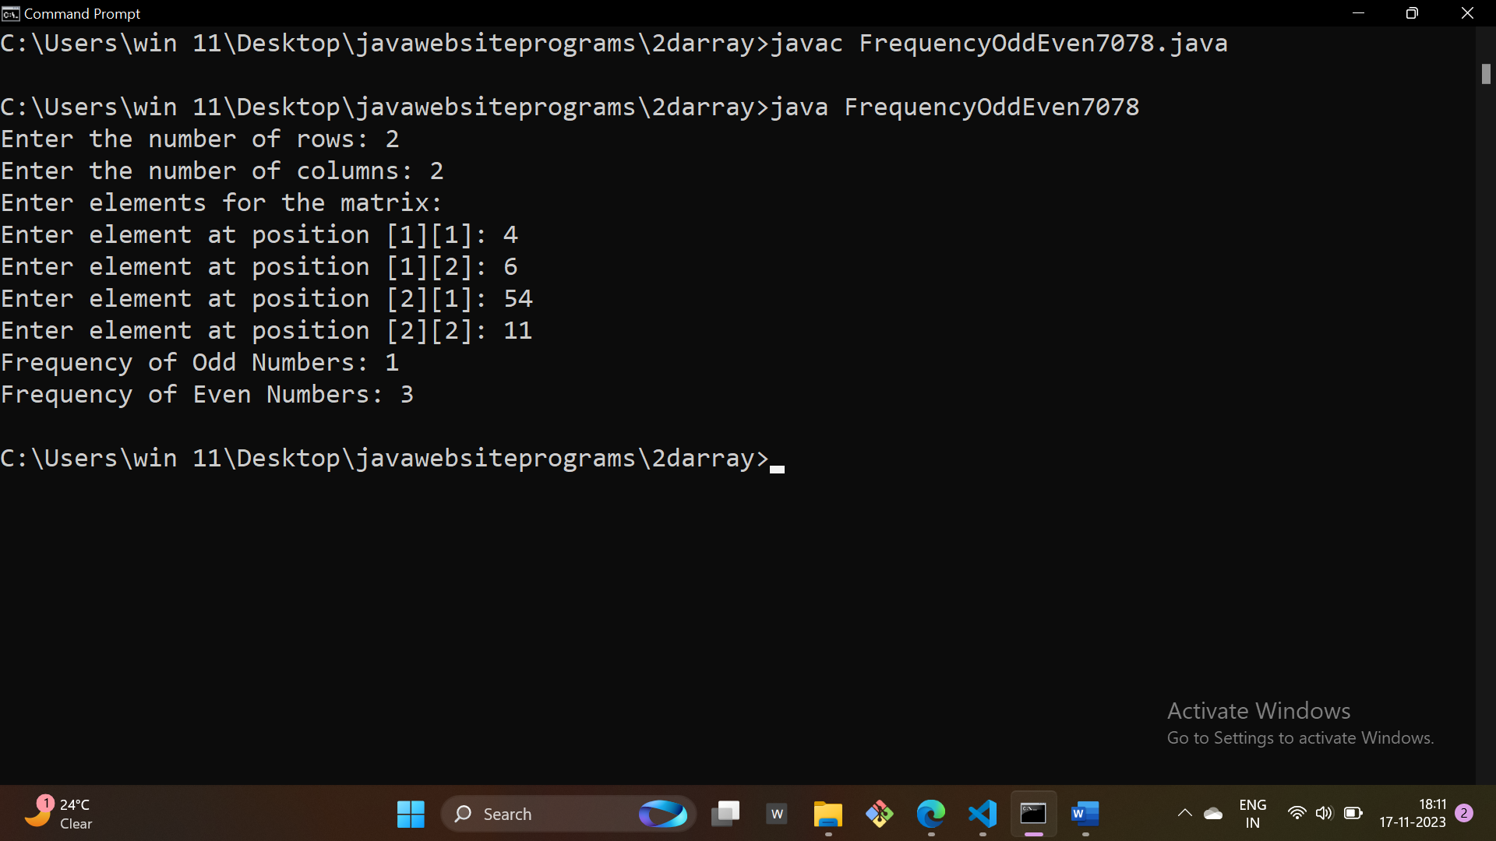Click the taskbar Search box
The image size is (1496, 841).
[545, 814]
